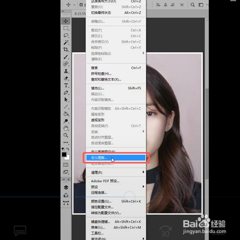Choose 定义图案... from the Edit menu
Image resolution: width=240 pixels, height=240 pixels.
pyautogui.click(x=116, y=158)
